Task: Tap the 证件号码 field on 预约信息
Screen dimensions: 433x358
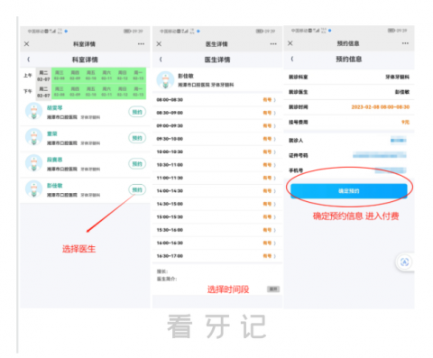Action: click(x=349, y=155)
